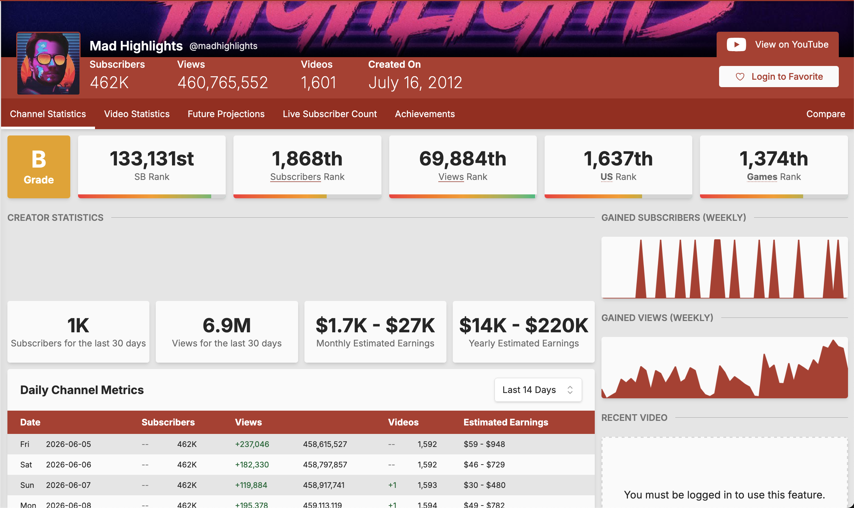Click the 1,637th US rank value
This screenshot has height=508, width=854.
pos(618,158)
